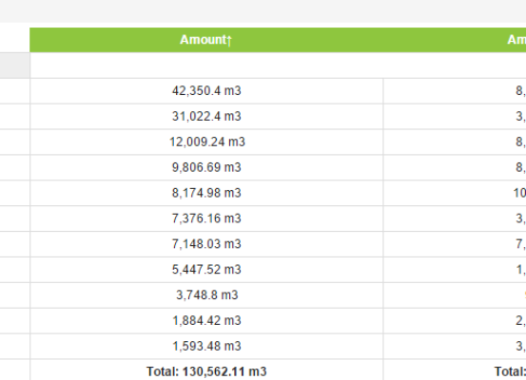Click the empty filter row under Amount
Viewport: 526px width, 380px height.
click(x=278, y=66)
